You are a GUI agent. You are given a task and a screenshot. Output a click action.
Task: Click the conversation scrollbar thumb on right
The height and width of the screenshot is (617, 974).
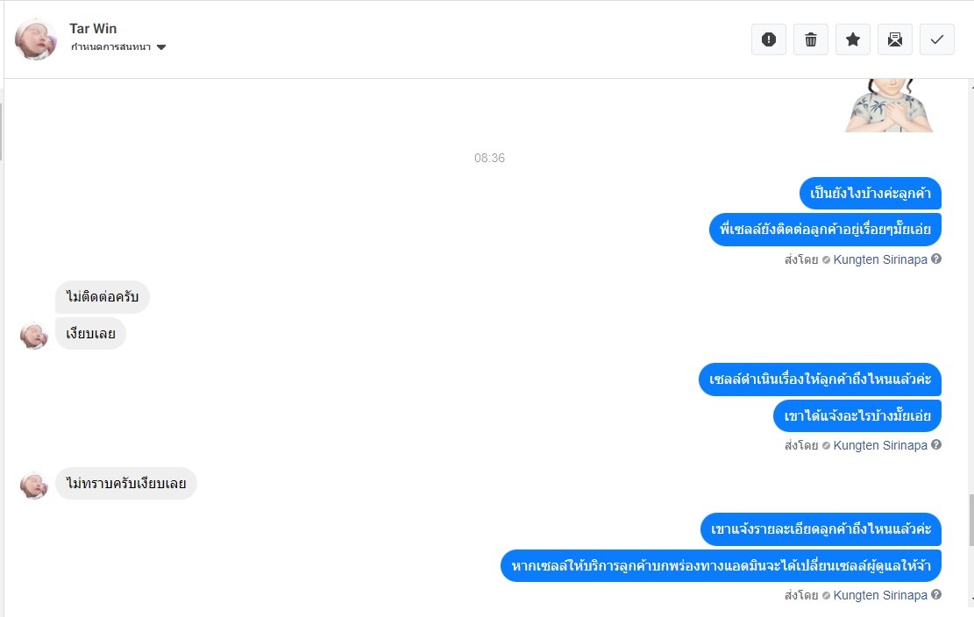(x=970, y=521)
